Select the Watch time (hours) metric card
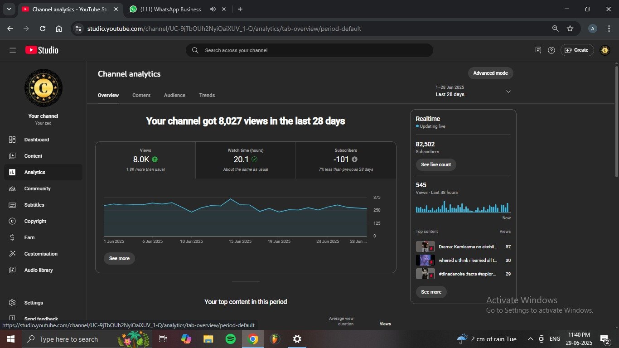Image resolution: width=619 pixels, height=348 pixels. (x=246, y=160)
